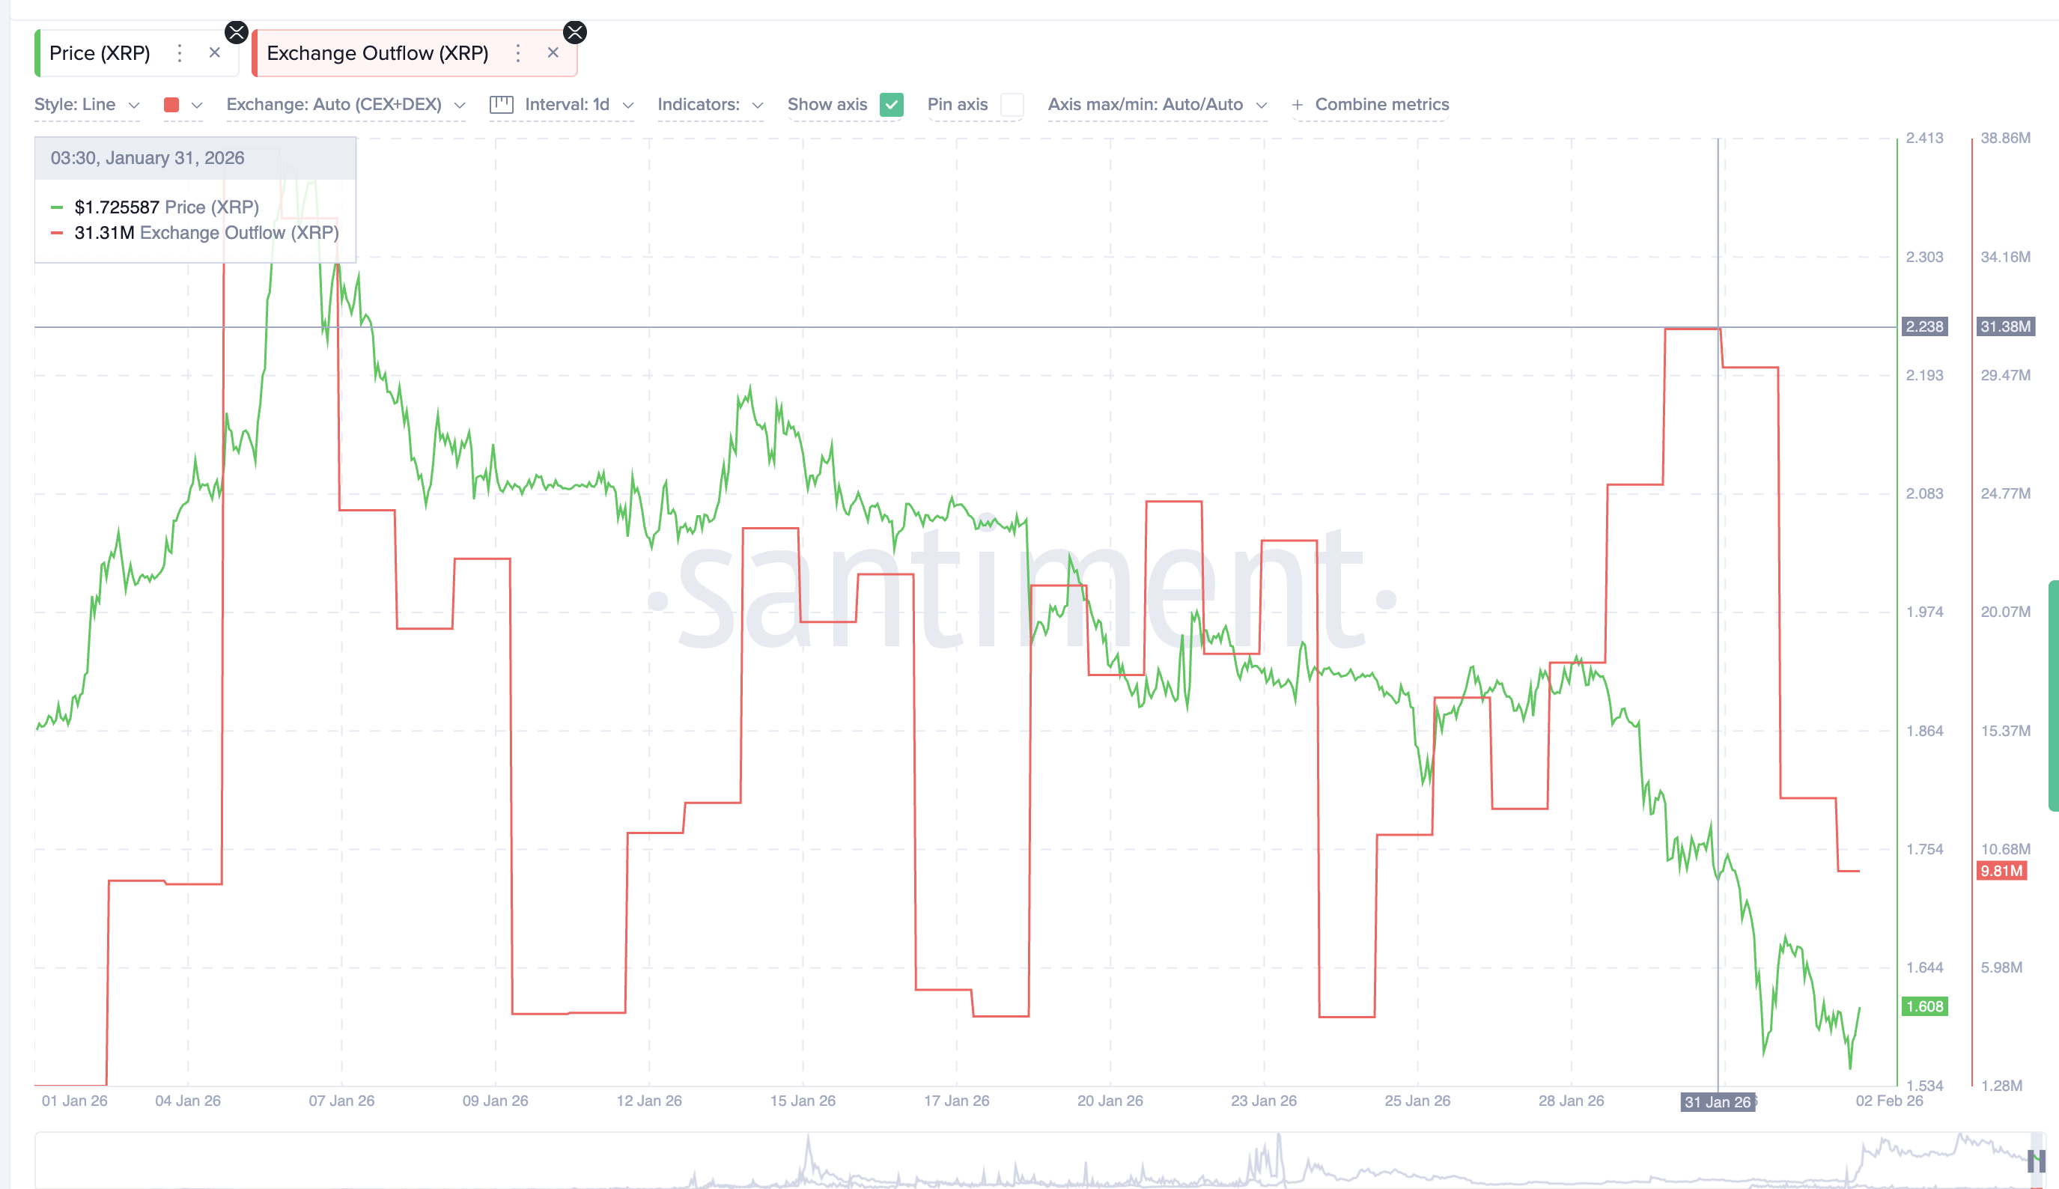Open the Price (XRP) kebab menu
This screenshot has height=1189, width=2059.
[x=180, y=52]
